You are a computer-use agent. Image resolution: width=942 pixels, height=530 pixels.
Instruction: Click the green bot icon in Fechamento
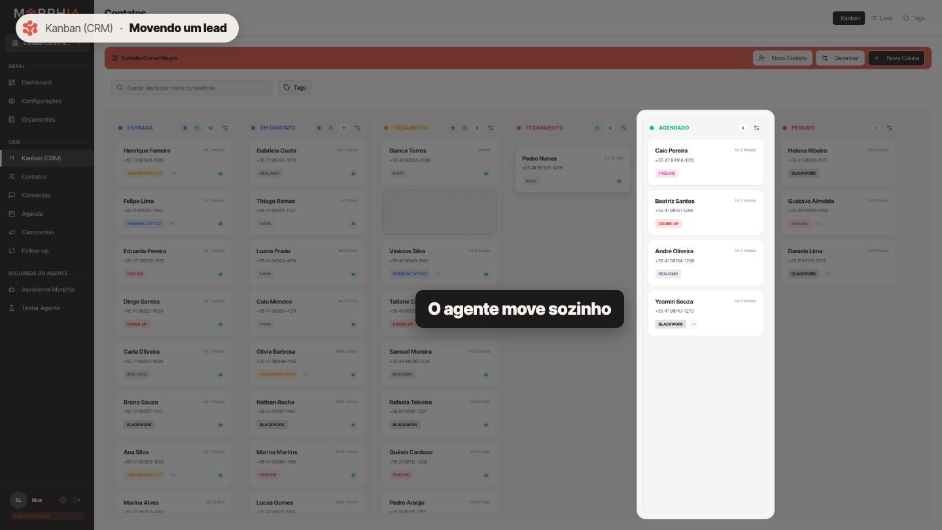click(597, 128)
